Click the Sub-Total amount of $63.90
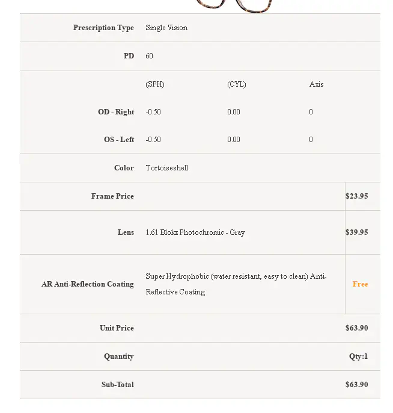This screenshot has width=393, height=413. (x=356, y=385)
